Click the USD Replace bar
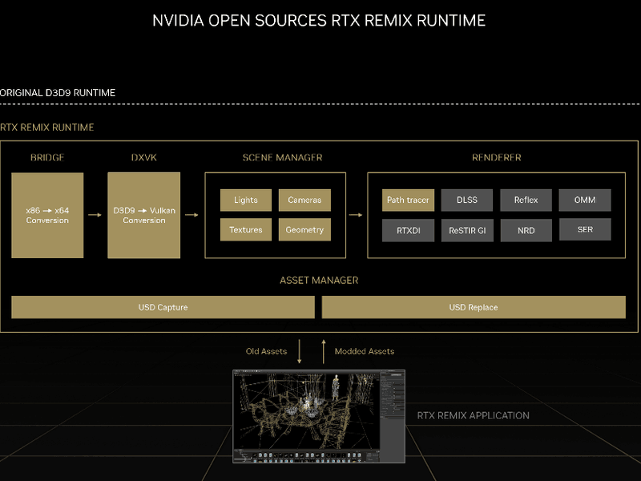Screen dimensions: 641x481 (474, 307)
